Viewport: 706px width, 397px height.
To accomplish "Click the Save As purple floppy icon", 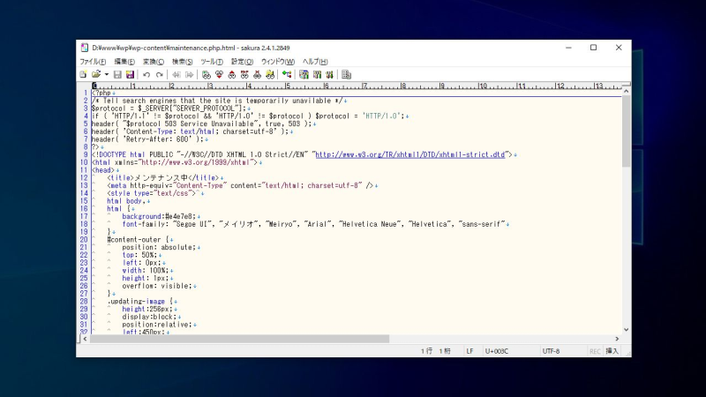I will [x=130, y=75].
